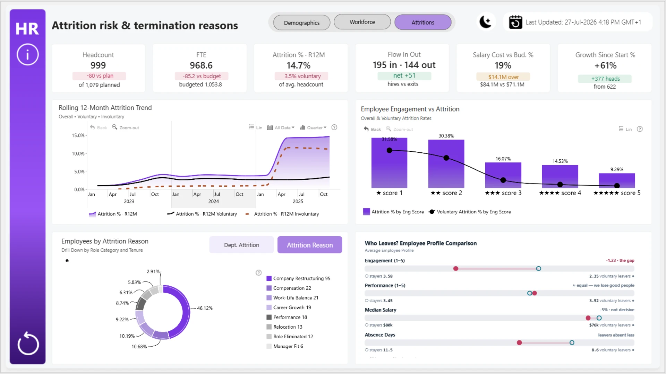Click the reset refresh icon in sidebar
Viewport: 666px width, 374px height.
pos(28,344)
